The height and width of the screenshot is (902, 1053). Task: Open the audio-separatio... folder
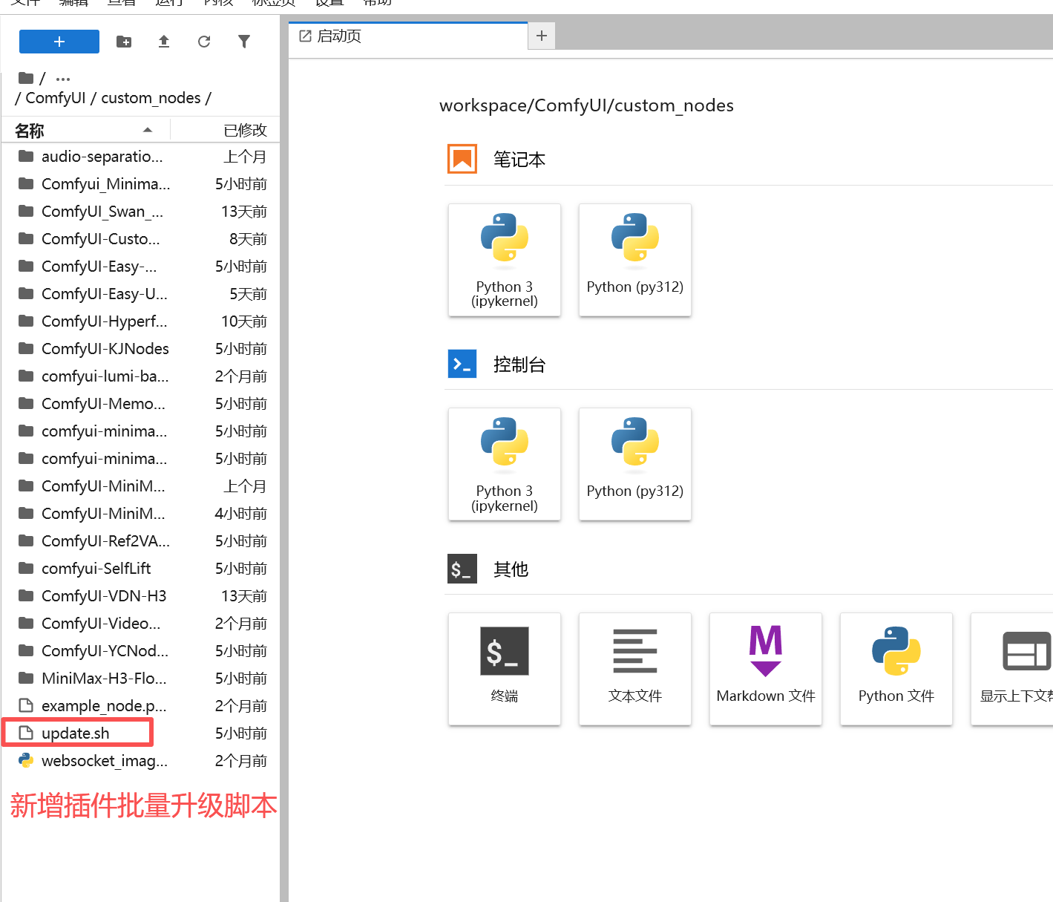141,156
